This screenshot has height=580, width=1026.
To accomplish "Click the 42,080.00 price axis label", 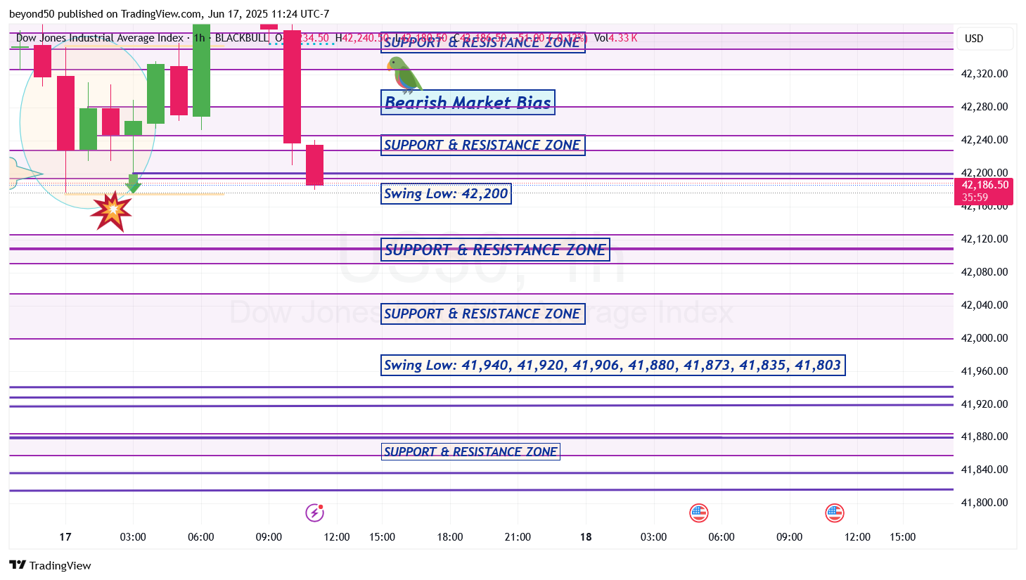I will (984, 272).
